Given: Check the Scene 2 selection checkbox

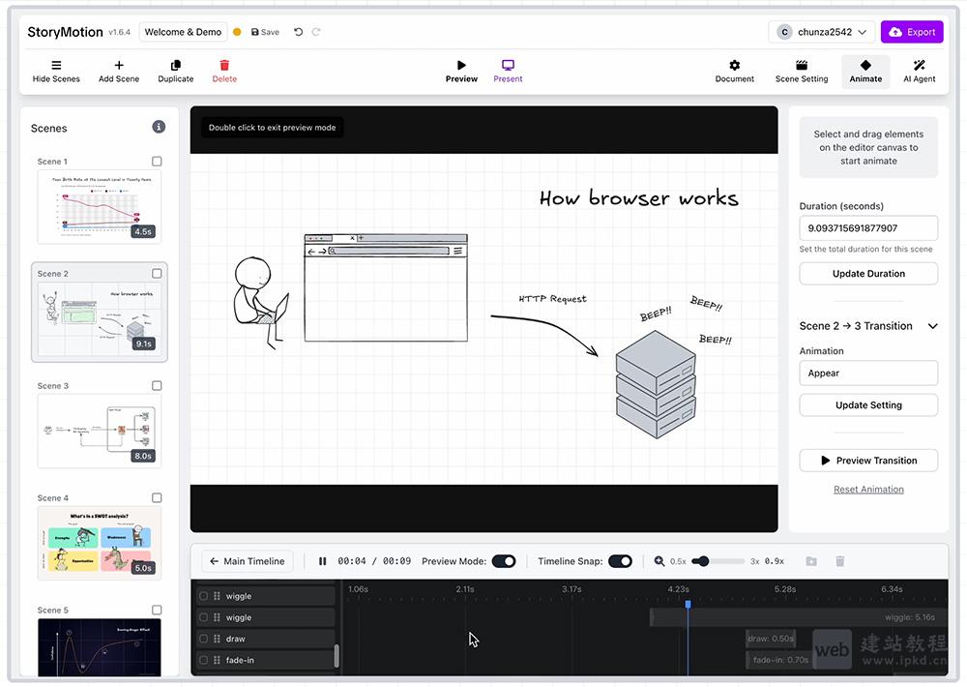Looking at the screenshot, I should 156,274.
